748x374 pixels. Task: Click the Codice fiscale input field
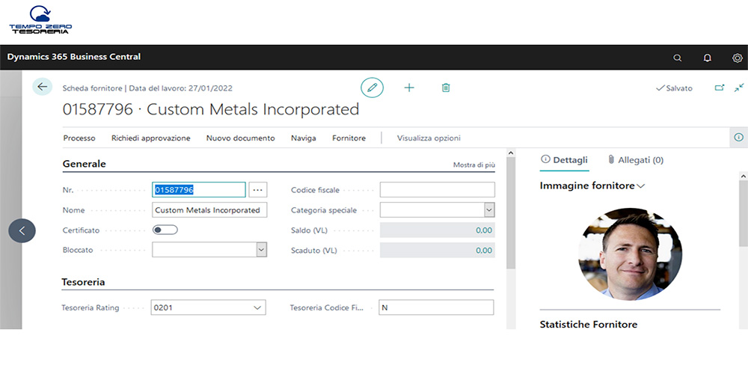click(437, 190)
